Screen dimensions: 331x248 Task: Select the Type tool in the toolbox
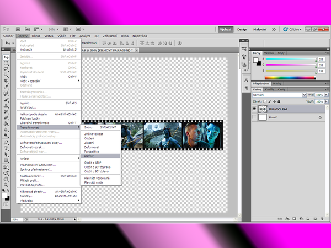(x=7, y=148)
